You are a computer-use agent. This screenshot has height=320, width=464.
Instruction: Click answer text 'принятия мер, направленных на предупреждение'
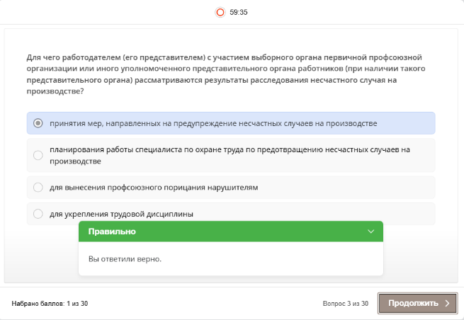(213, 123)
